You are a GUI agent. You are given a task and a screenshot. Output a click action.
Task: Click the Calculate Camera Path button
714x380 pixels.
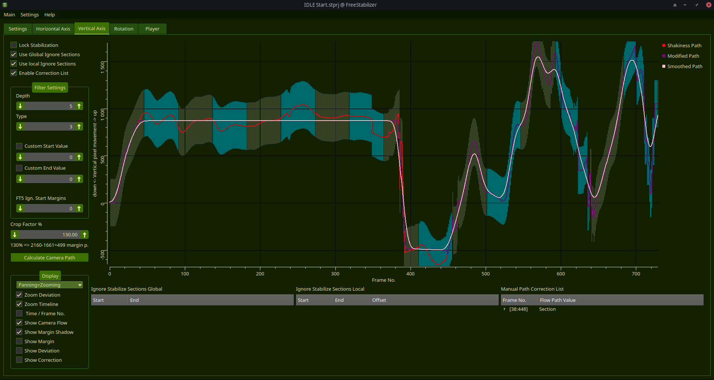49,258
